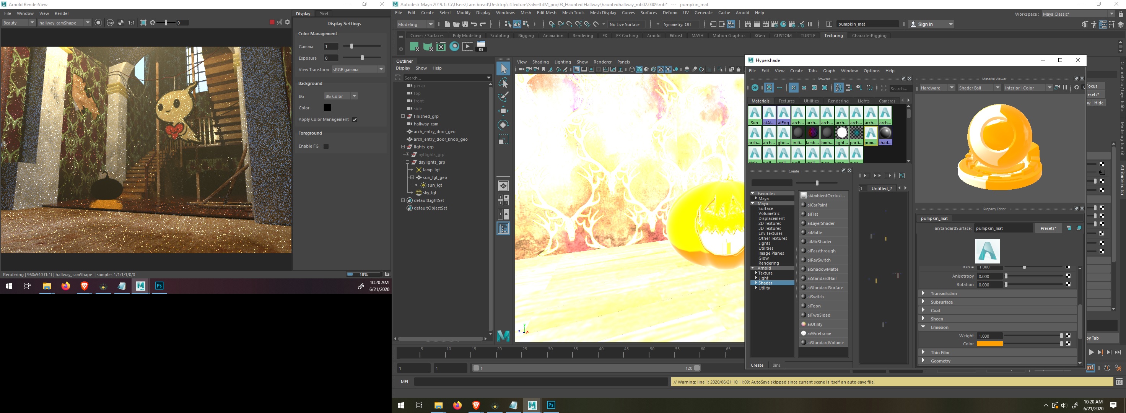Screen dimensions: 1126x413
Task: Uncheck Apply Color Management in Display Settings
Action: click(x=355, y=119)
